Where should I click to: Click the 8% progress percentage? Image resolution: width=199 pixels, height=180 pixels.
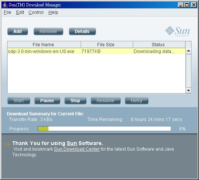[182, 129]
